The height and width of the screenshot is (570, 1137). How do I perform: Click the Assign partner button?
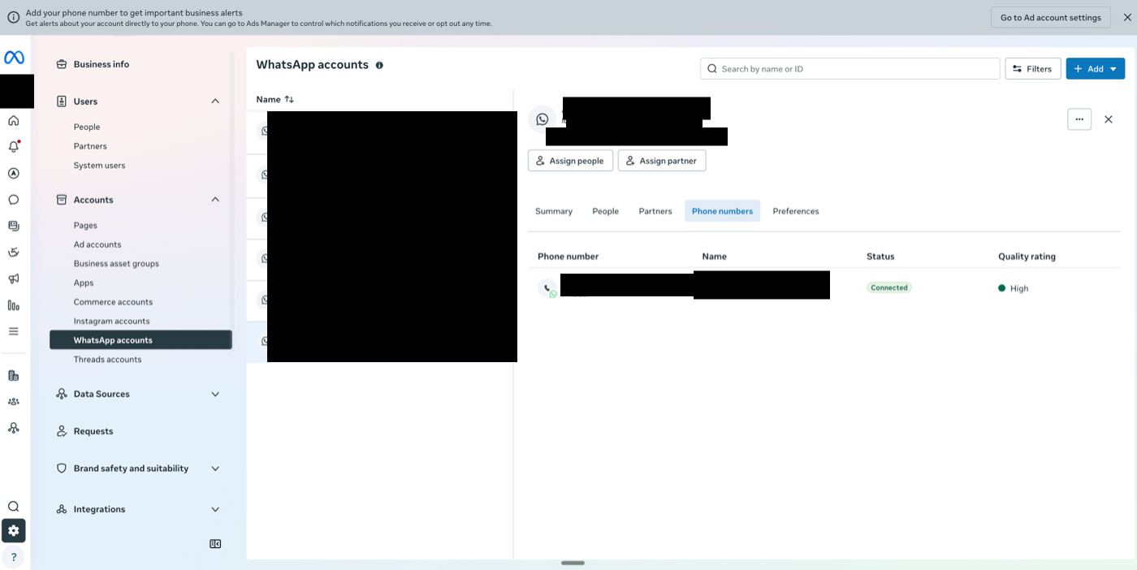tap(662, 161)
